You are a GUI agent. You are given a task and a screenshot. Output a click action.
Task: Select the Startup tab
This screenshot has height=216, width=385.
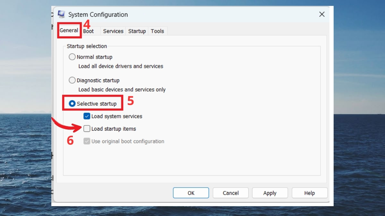(x=137, y=31)
